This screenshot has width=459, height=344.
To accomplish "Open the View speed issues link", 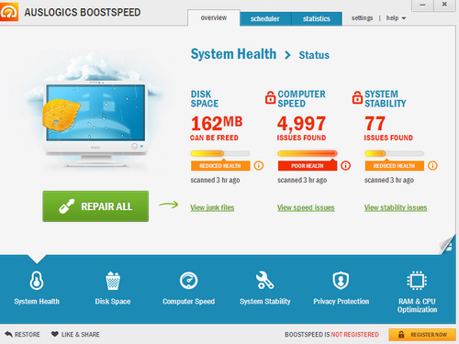I will [306, 207].
